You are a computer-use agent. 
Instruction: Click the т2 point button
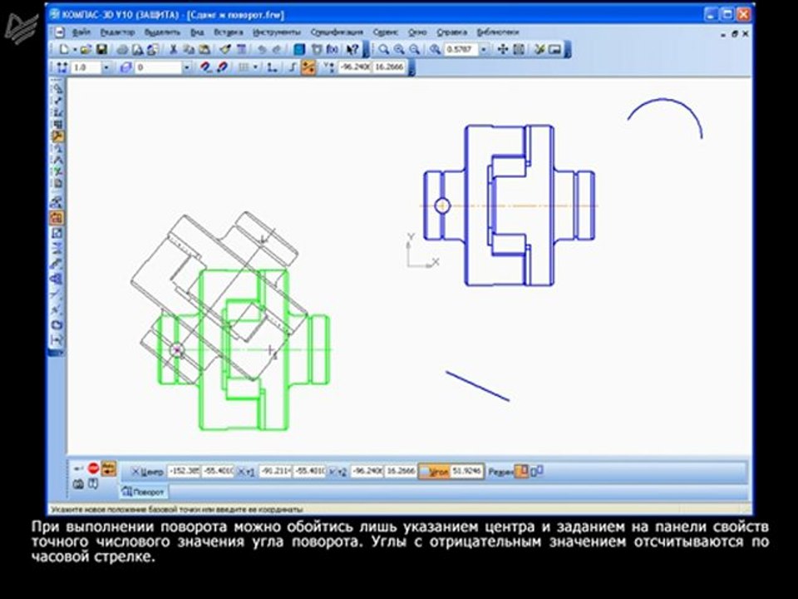338,472
